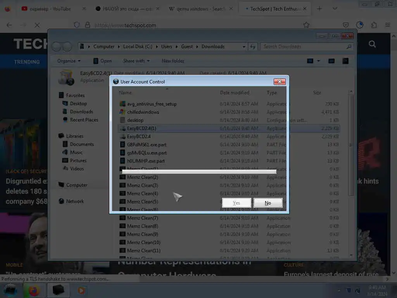Click the tracking protection shield icon
This screenshot has width=397, height=298.
77,25
